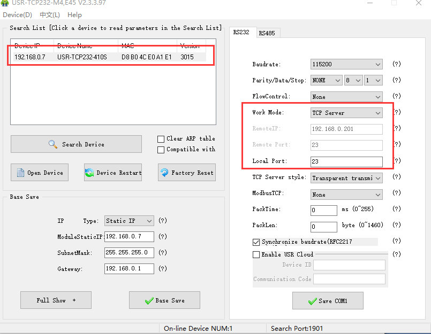This screenshot has width=431, height=334.
Task: Check Enable USR Cloud
Action: (256, 254)
